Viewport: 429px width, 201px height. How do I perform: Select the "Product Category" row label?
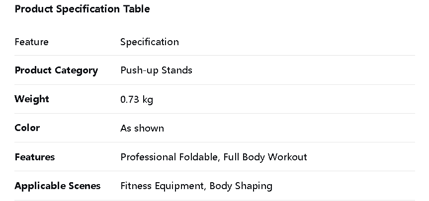[x=56, y=70]
